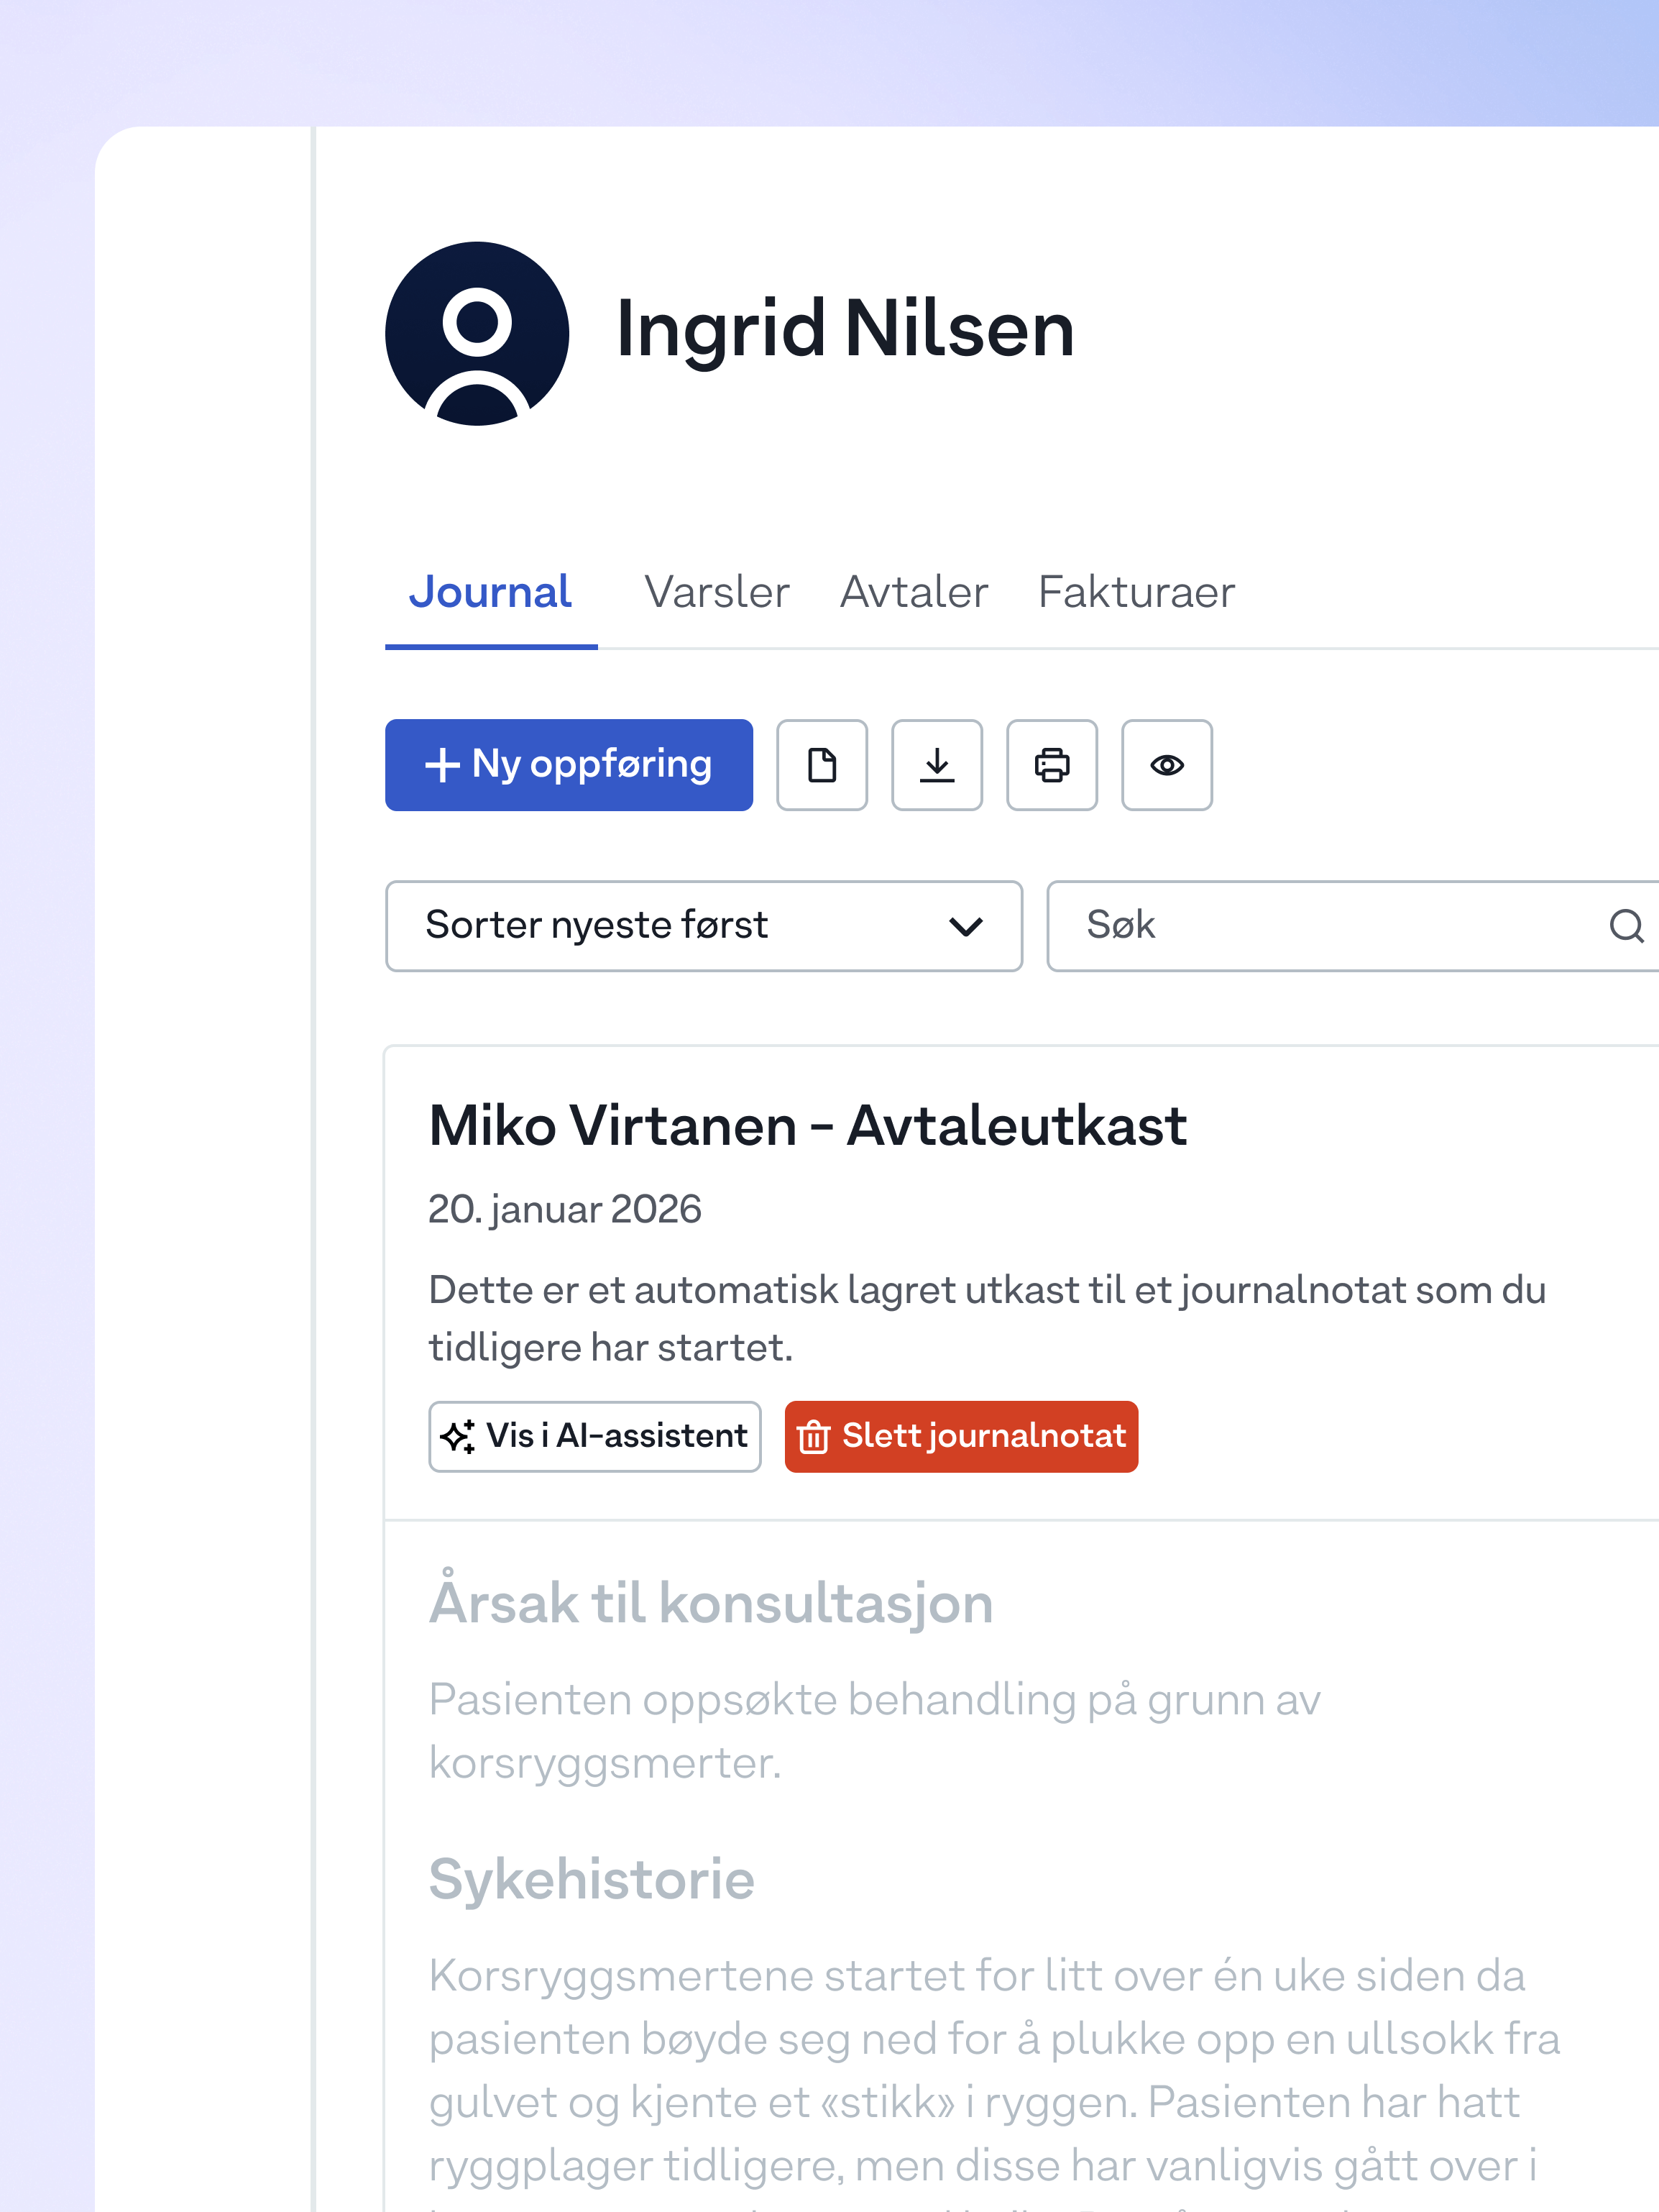The width and height of the screenshot is (1659, 2212).
Task: Click the trash icon on Slett journalnotat
Action: click(814, 1437)
